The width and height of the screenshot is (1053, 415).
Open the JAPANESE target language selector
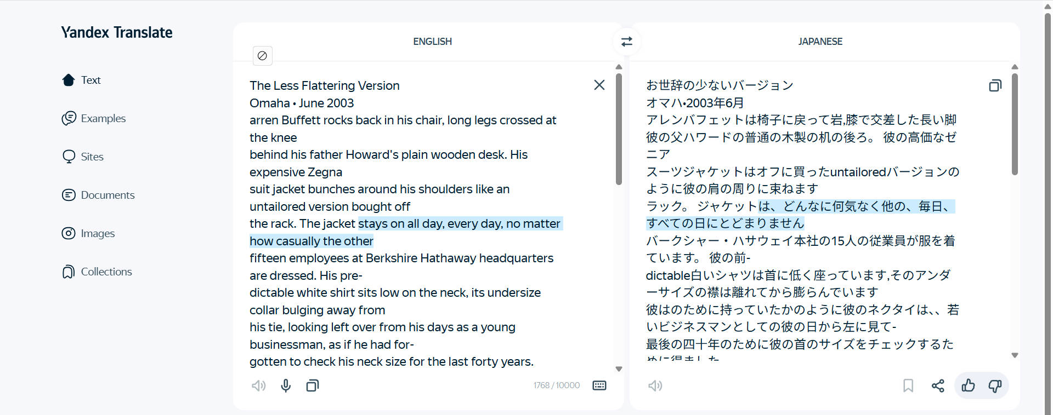pos(820,42)
